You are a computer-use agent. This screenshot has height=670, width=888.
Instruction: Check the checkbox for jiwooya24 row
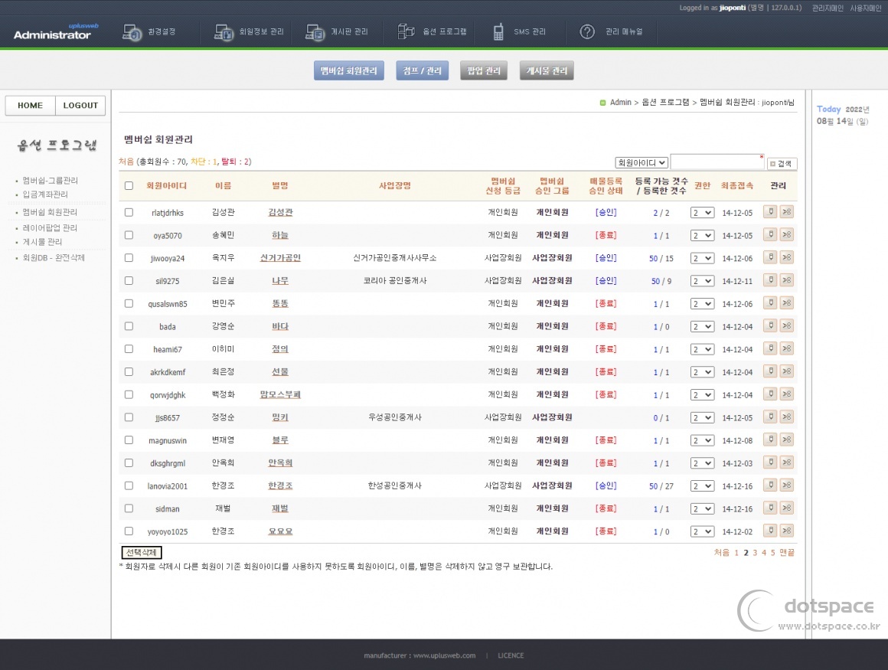click(x=129, y=258)
